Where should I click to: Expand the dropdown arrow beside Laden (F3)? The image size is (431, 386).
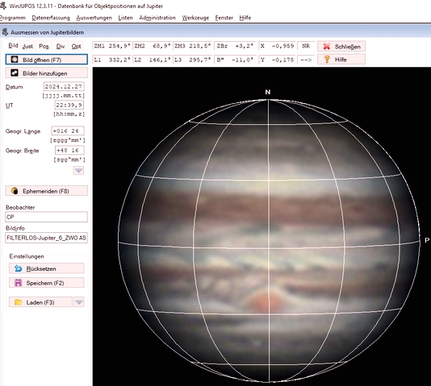pyautogui.click(x=79, y=302)
